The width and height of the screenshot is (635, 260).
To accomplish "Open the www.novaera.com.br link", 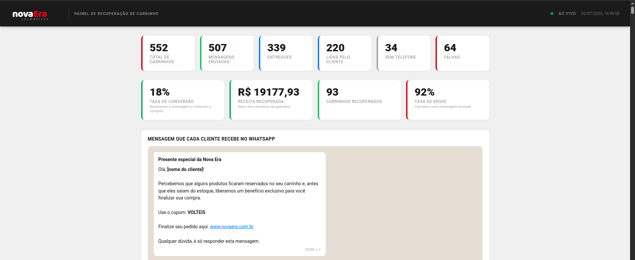I will pos(232,227).
